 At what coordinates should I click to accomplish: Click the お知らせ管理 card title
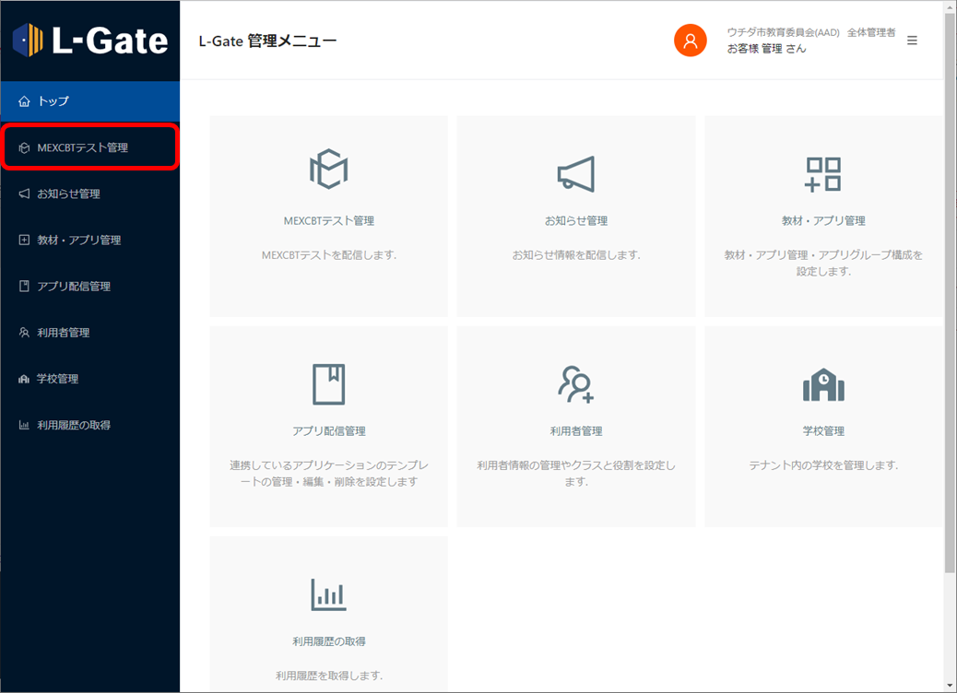[576, 221]
